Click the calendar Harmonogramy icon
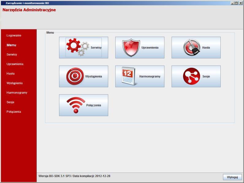Viewport: 244px width, 183px height. [x=128, y=76]
